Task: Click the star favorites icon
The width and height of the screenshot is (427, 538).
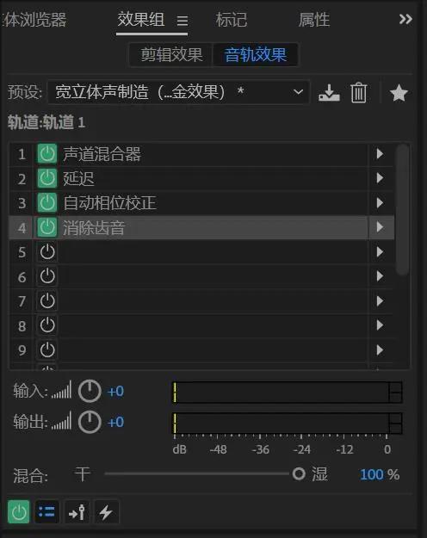Action: pyautogui.click(x=399, y=93)
